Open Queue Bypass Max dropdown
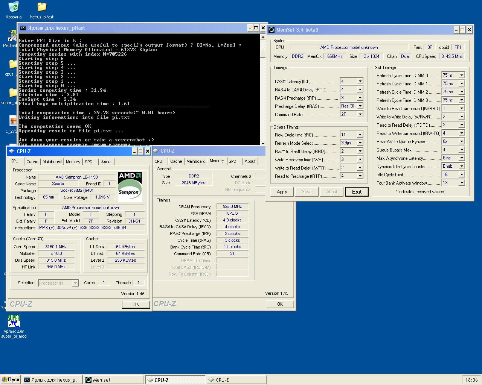 462,150
